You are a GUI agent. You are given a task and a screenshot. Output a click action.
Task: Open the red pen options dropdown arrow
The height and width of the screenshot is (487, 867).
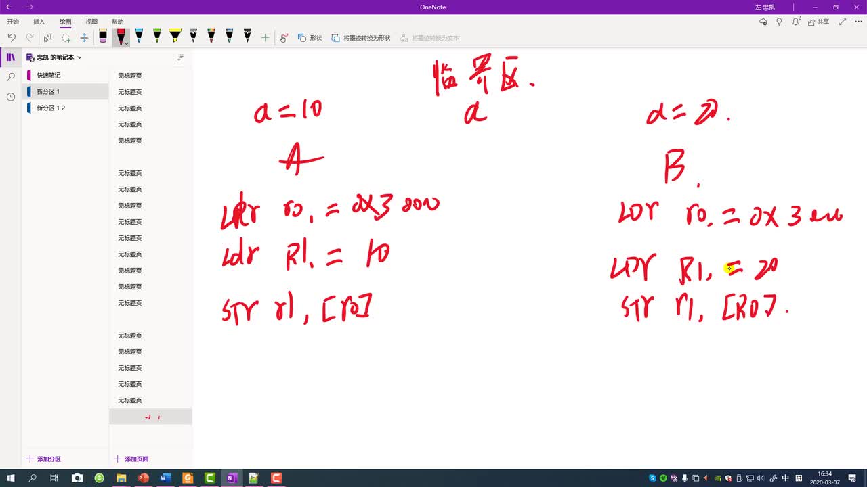(x=127, y=43)
